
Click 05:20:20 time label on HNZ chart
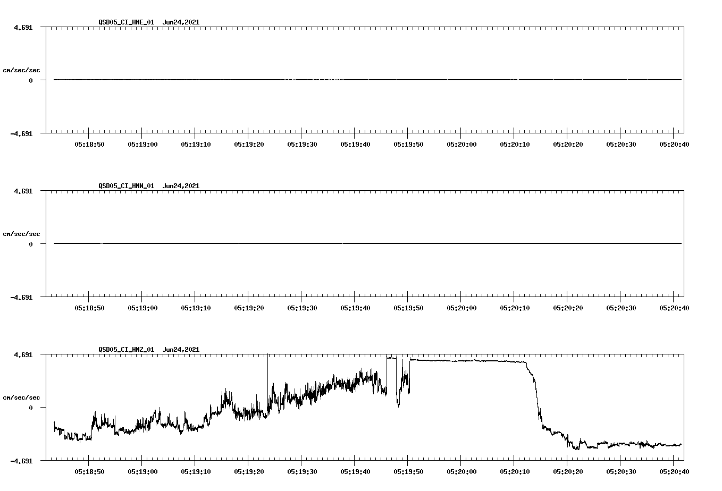click(568, 471)
